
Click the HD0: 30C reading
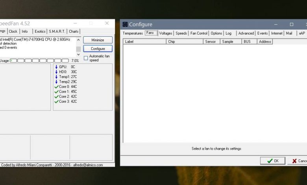pyautogui.click(x=68, y=72)
